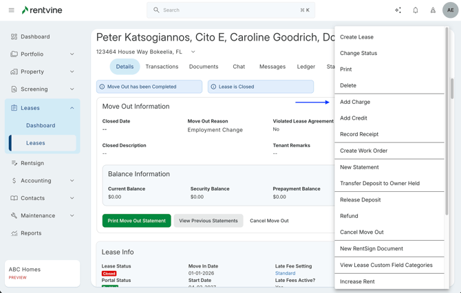Click the Screening sidebar icon
The image size is (461, 293).
click(14, 89)
